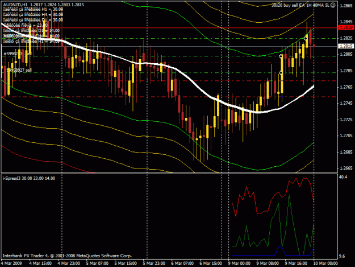Viewport: 355px width, 267px height.
Task: Click the '5 Mar 15:00' time axis label
Action: coord(126,263)
